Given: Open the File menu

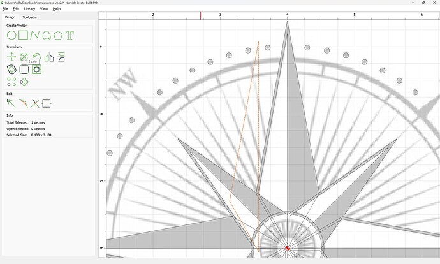Looking at the screenshot, I should (x=5, y=9).
